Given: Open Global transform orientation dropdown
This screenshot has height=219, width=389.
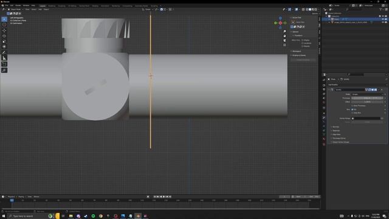Looking at the screenshot, I should pyautogui.click(x=148, y=10).
